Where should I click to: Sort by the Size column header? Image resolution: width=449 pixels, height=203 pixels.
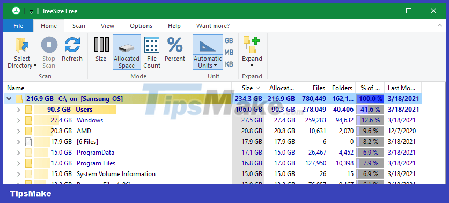pos(248,88)
